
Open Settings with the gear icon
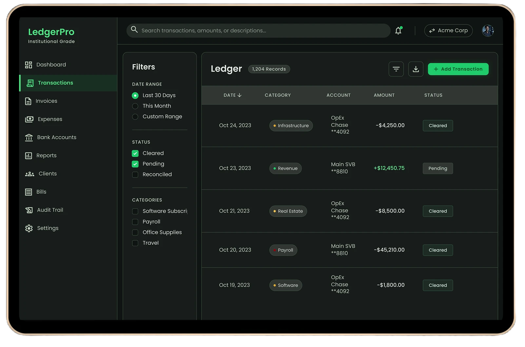tap(29, 228)
